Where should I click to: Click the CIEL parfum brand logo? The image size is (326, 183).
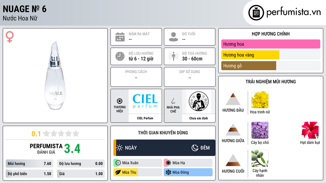tap(145, 101)
